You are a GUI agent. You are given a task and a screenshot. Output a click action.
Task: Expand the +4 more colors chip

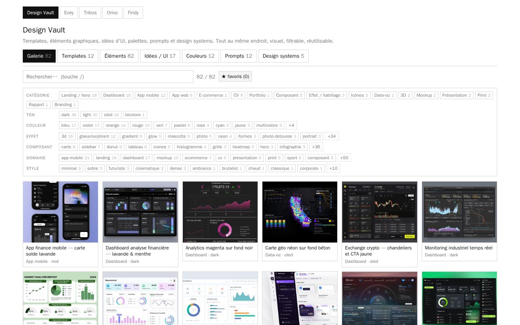click(291, 126)
